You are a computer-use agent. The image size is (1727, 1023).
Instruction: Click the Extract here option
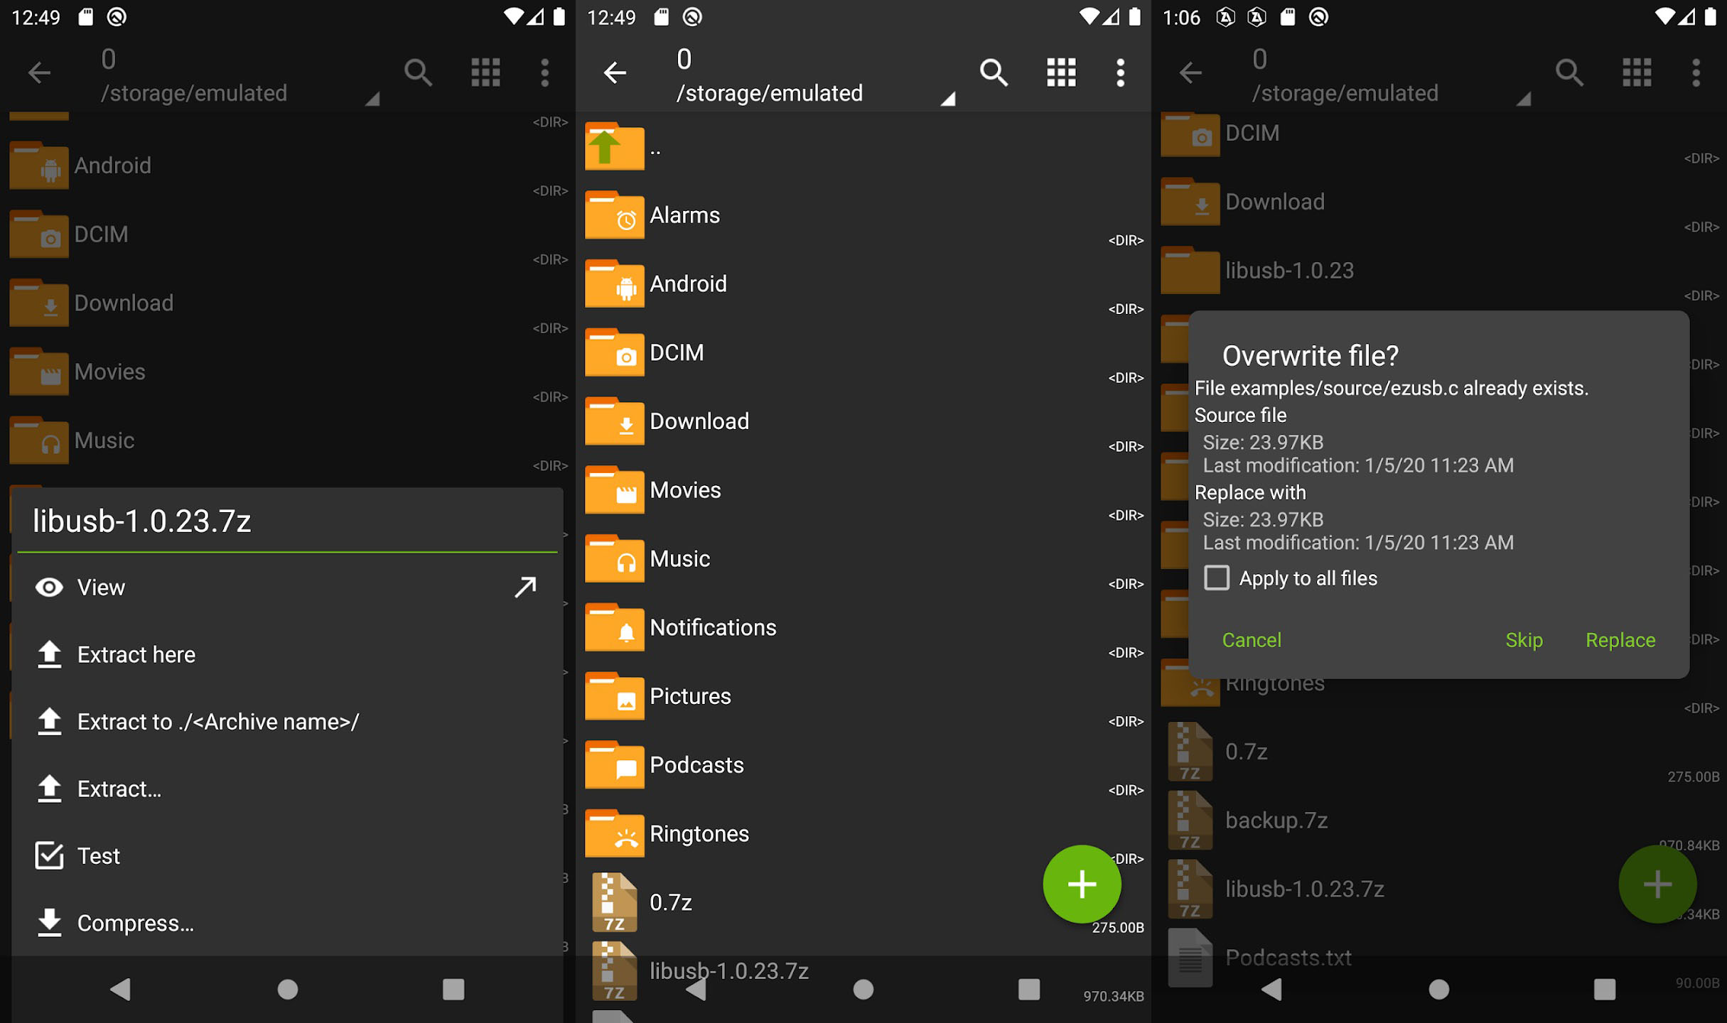(x=134, y=654)
